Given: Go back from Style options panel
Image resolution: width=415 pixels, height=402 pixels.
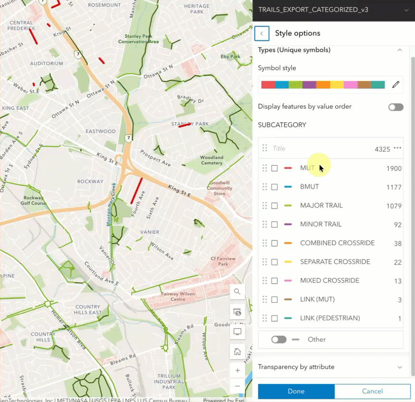Looking at the screenshot, I should tap(262, 33).
